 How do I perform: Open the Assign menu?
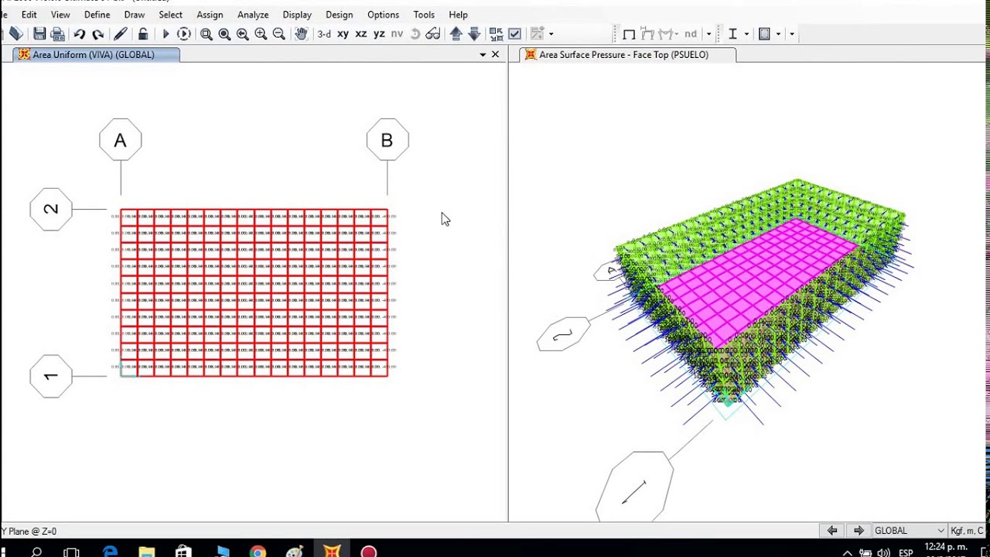click(210, 15)
